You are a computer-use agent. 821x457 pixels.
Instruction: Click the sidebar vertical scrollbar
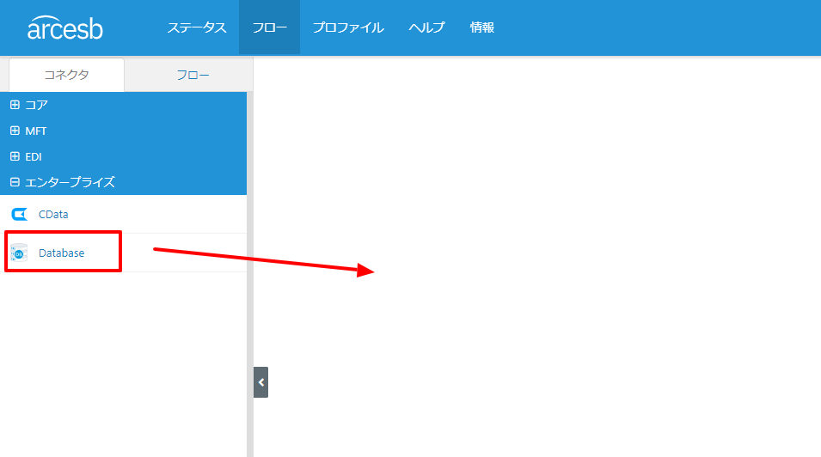coord(250,274)
